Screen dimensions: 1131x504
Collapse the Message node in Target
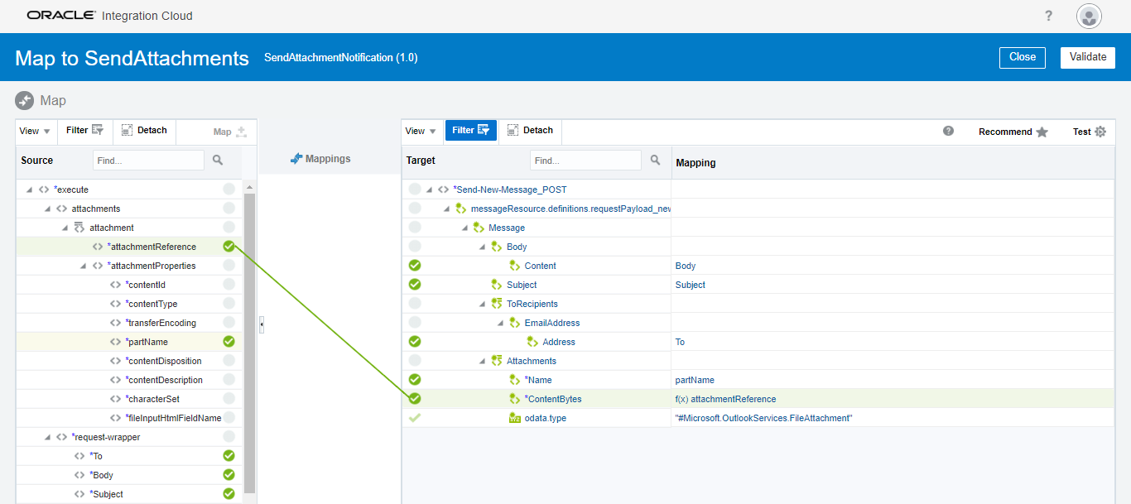[x=465, y=228]
